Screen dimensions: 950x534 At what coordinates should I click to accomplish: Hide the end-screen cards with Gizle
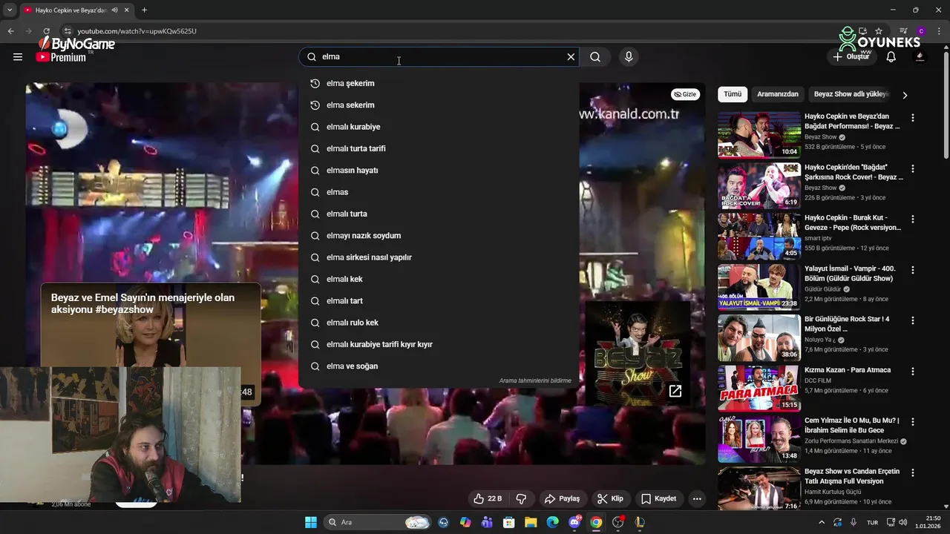point(685,94)
